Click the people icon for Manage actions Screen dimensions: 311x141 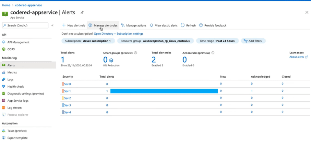pyautogui.click(x=123, y=25)
